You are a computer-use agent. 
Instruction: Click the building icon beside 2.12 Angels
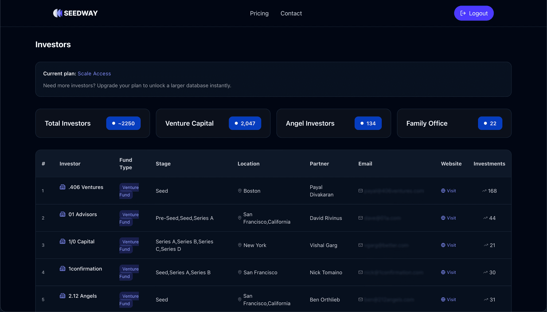[62, 296]
